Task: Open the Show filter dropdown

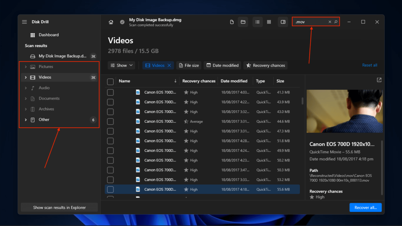Action: pyautogui.click(x=121, y=65)
